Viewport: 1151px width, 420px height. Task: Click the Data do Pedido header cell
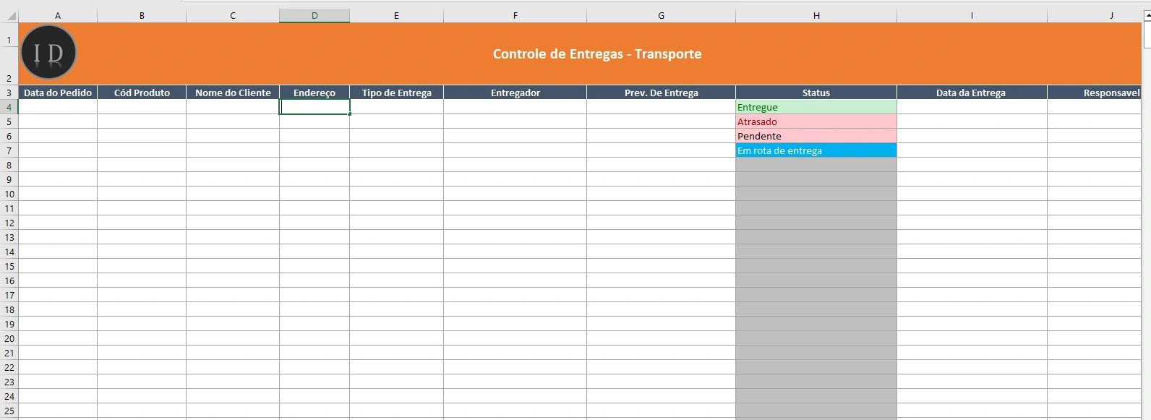pyautogui.click(x=58, y=93)
